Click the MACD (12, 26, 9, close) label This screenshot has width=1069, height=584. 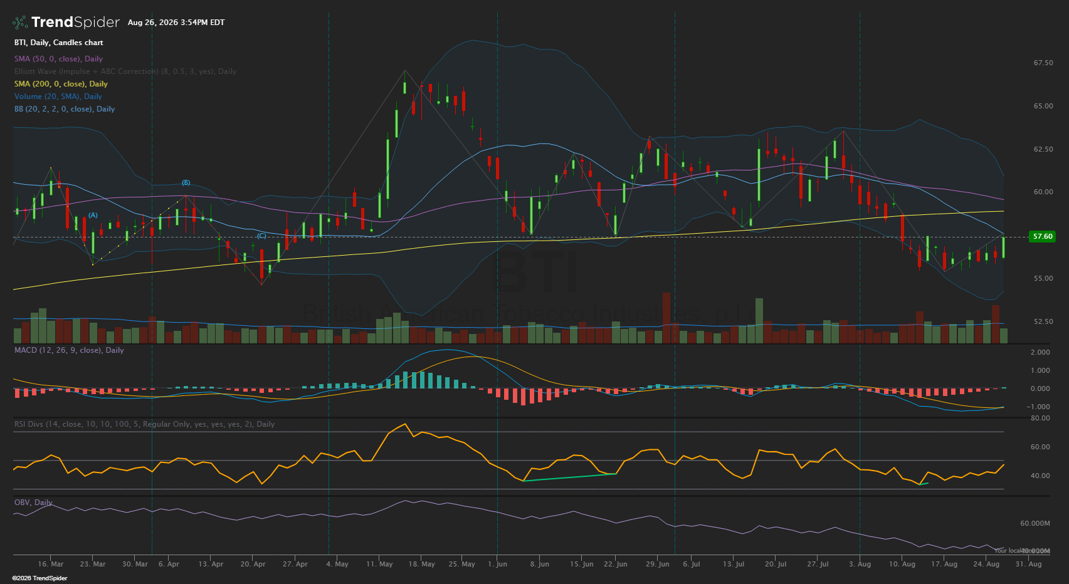tap(69, 350)
